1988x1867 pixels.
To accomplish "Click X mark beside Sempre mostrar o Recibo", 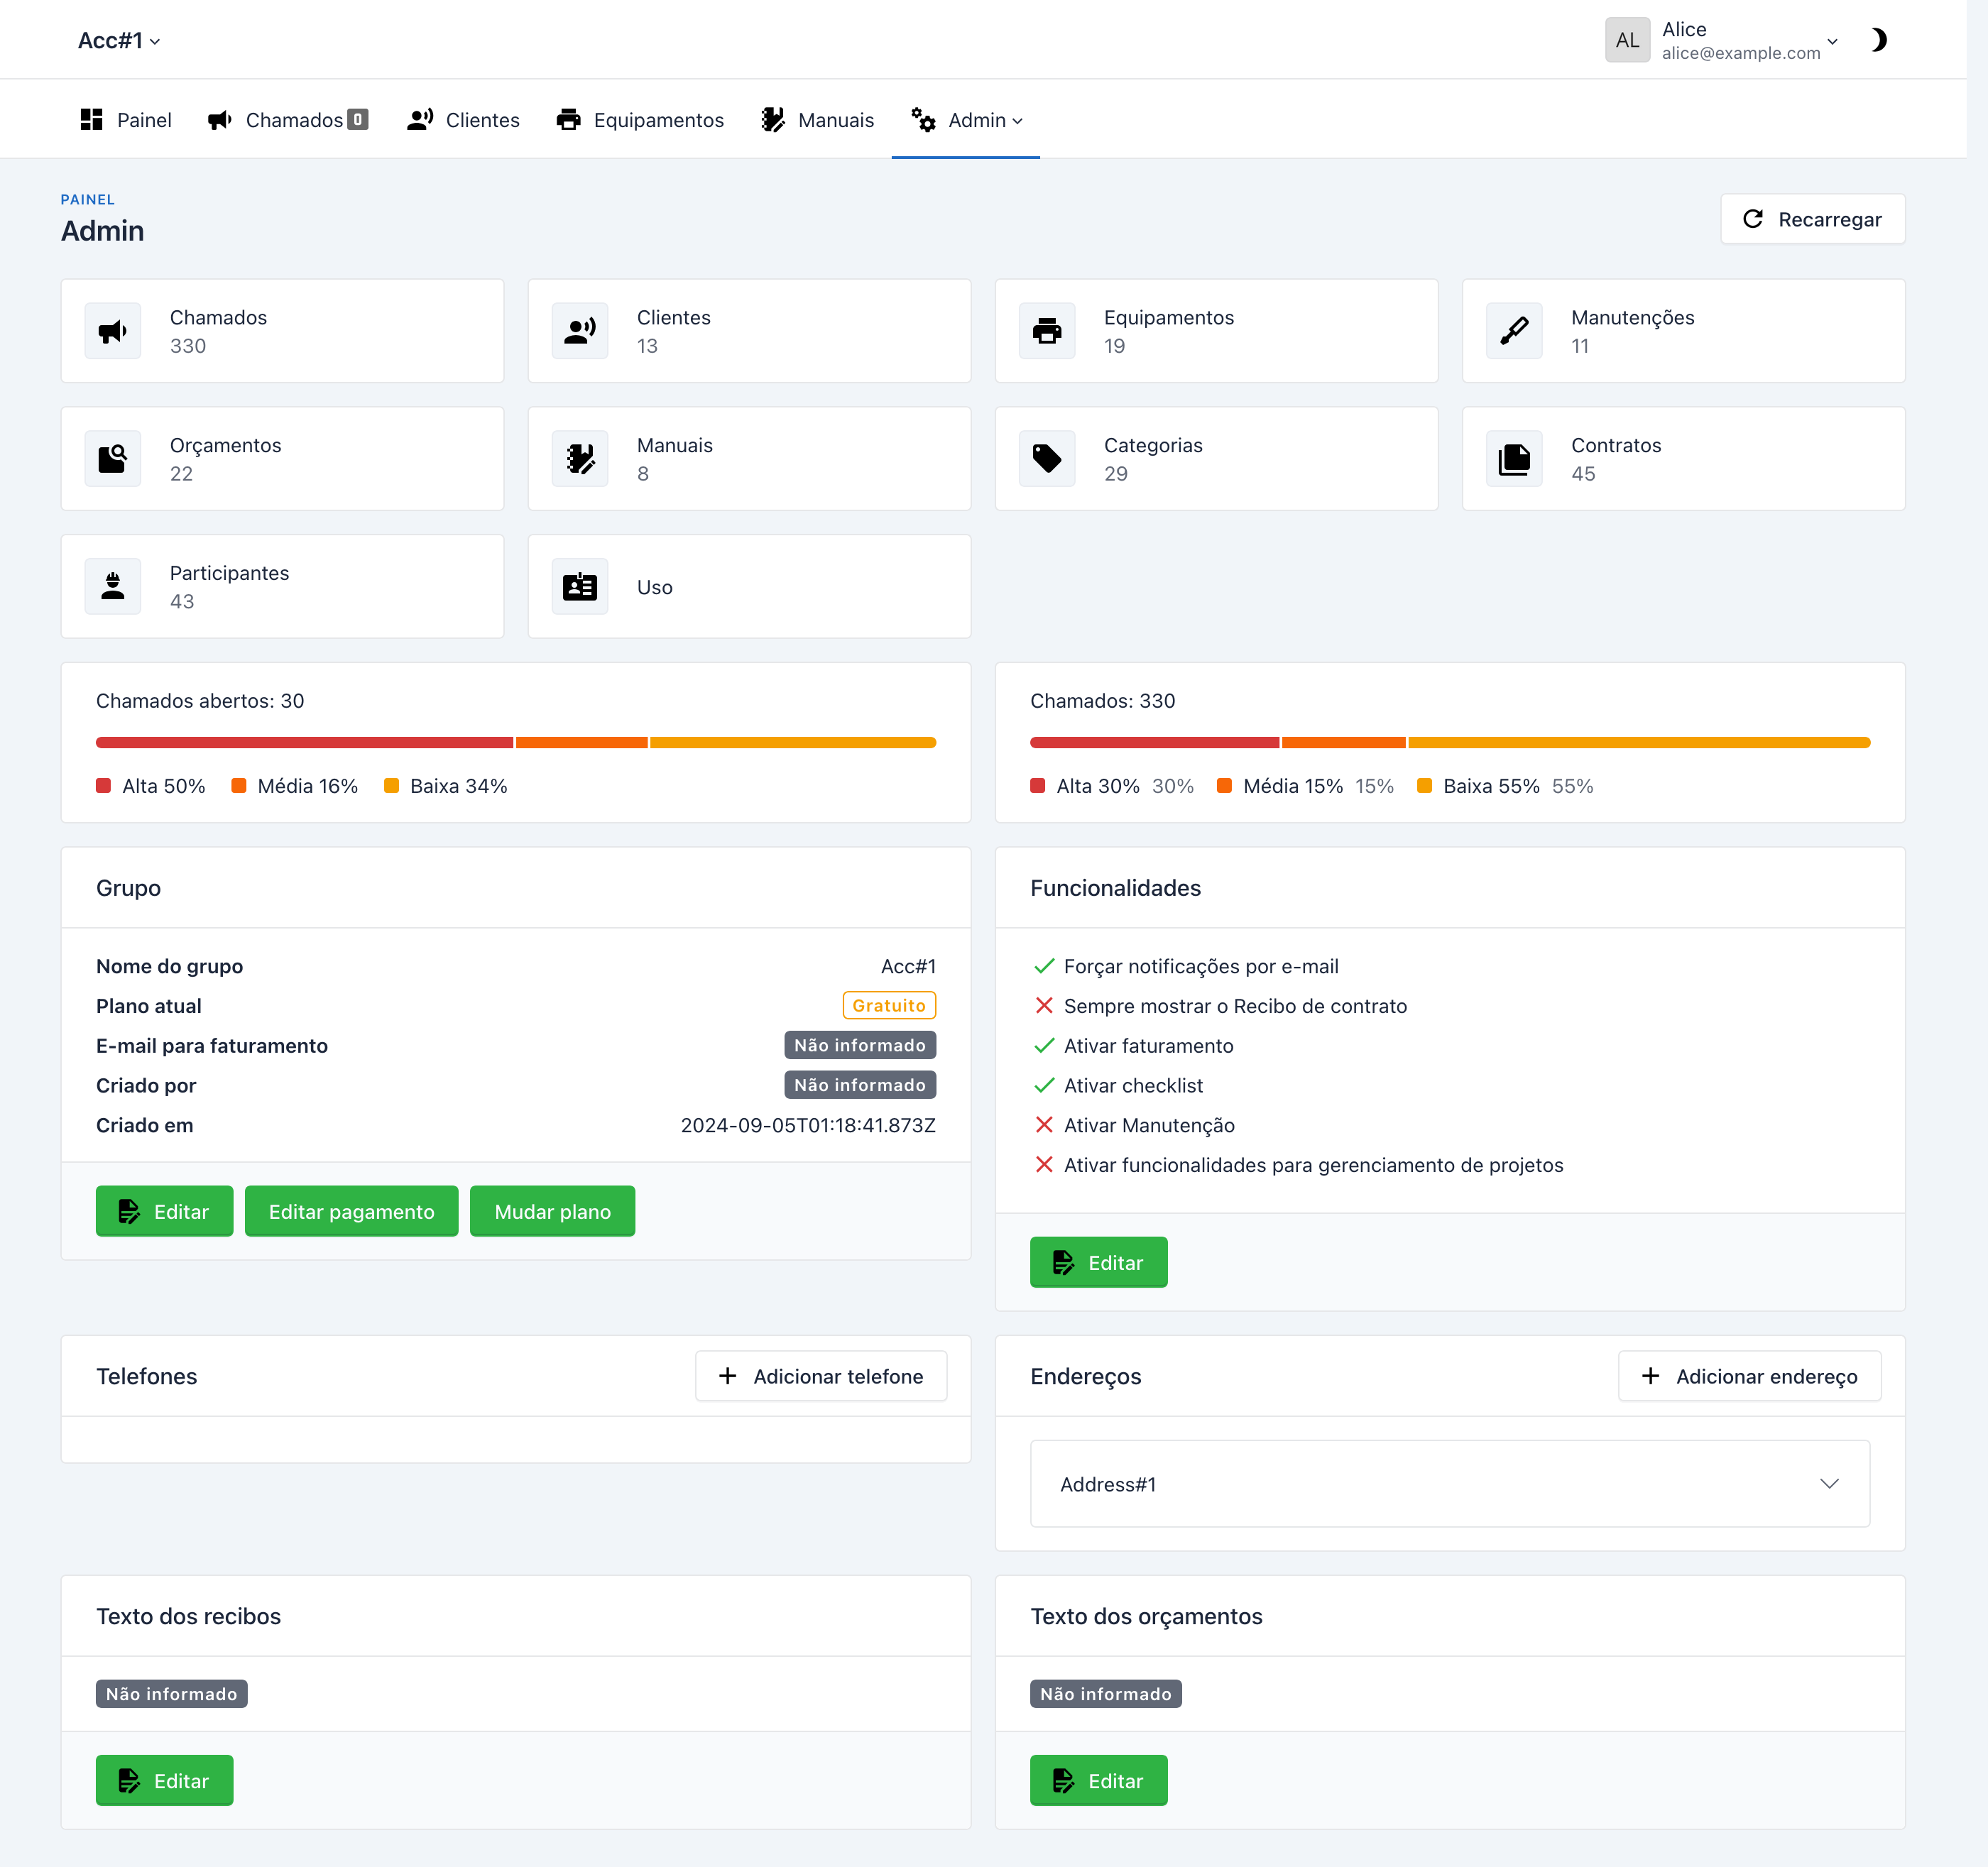I will click(x=1044, y=1006).
